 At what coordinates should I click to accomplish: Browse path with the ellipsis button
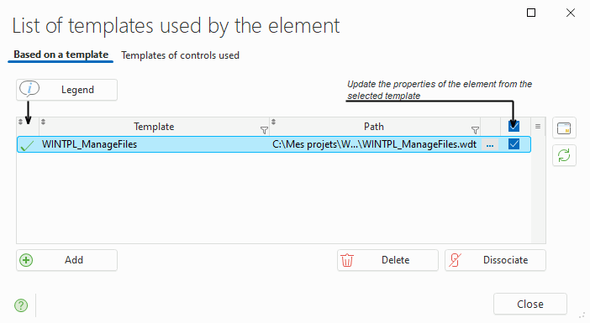click(489, 144)
